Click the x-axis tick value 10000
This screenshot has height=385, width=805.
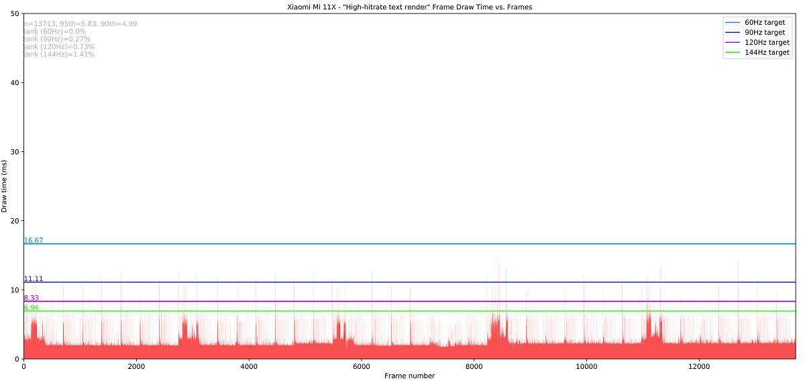tap(587, 366)
